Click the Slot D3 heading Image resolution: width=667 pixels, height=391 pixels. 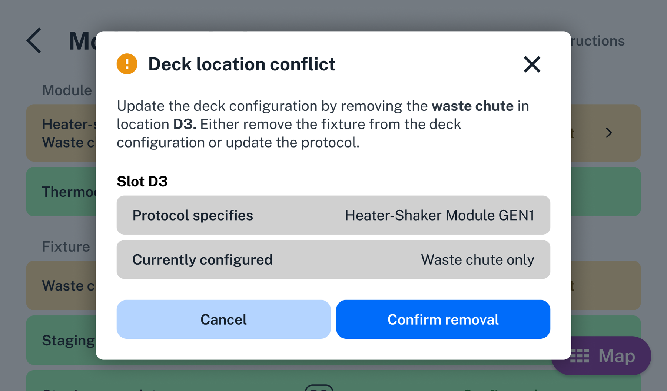pyautogui.click(x=142, y=181)
